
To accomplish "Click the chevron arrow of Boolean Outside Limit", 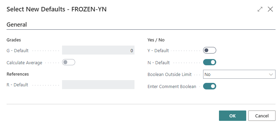I will 271,74.
